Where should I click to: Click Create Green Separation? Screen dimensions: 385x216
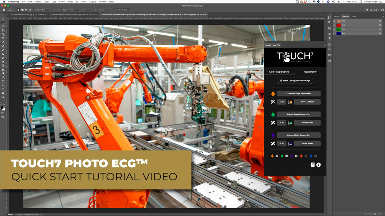[x=299, y=114]
